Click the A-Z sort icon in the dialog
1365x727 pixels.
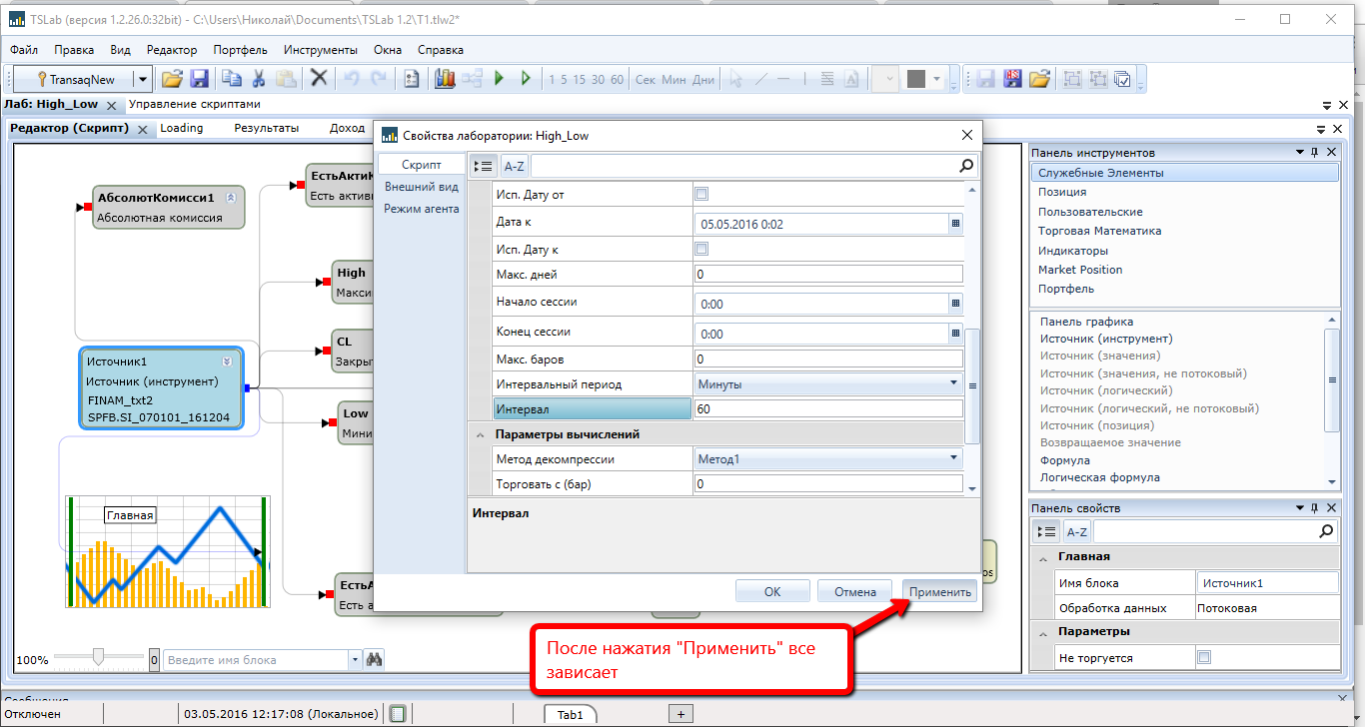pos(514,167)
